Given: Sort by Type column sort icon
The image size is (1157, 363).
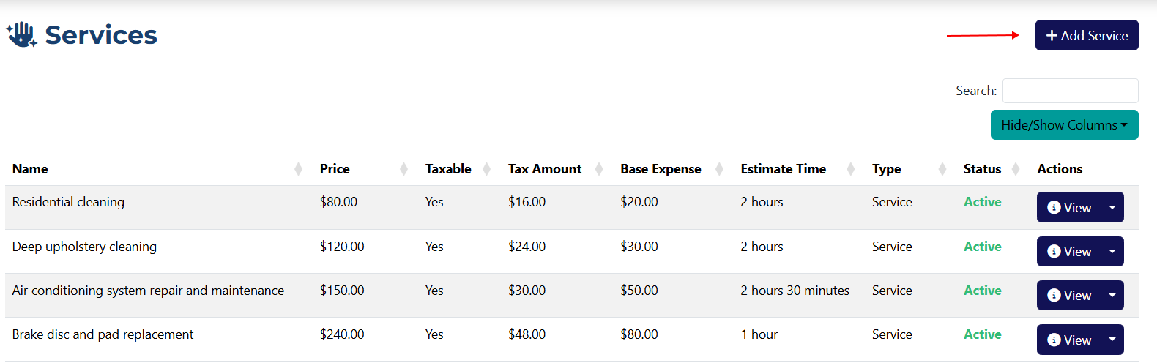Looking at the screenshot, I should pos(942,169).
